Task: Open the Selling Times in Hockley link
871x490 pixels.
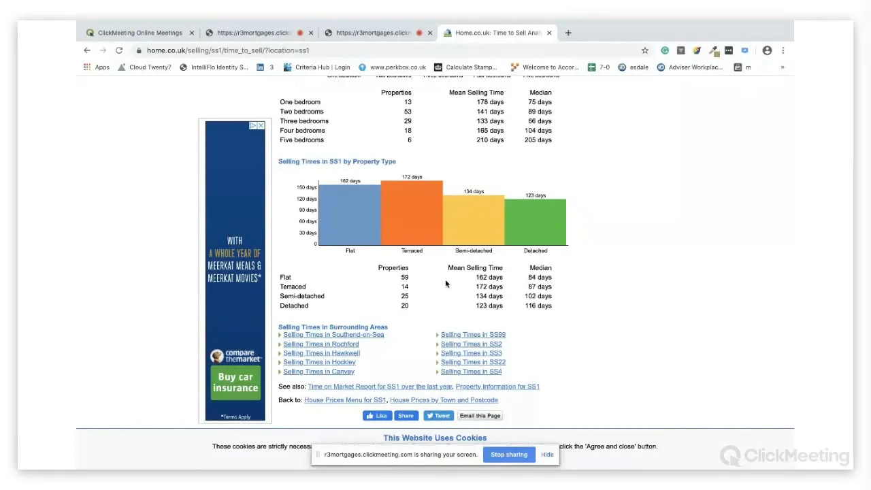Action: 319,362
